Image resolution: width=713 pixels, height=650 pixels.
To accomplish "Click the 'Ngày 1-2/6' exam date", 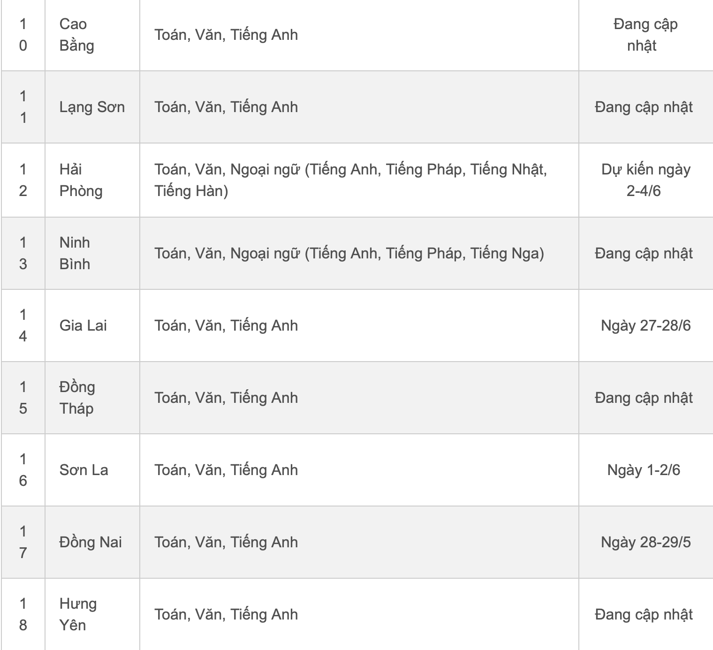I will tap(644, 470).
